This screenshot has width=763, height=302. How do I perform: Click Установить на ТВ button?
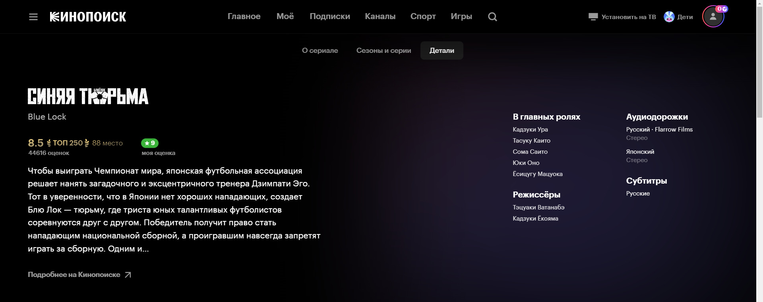(628, 17)
